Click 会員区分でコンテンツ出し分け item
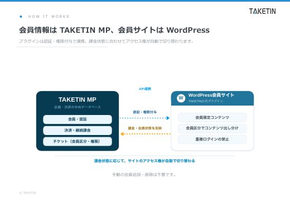Viewport: 290px width, 200px height. point(212,128)
